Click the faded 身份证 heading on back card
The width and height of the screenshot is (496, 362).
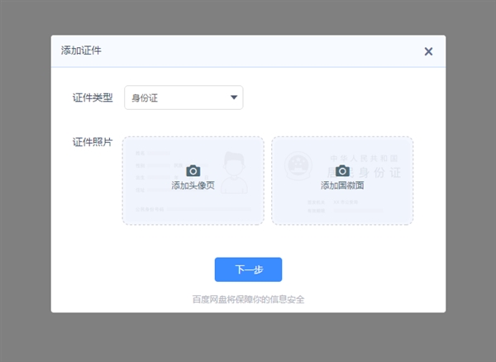click(376, 172)
